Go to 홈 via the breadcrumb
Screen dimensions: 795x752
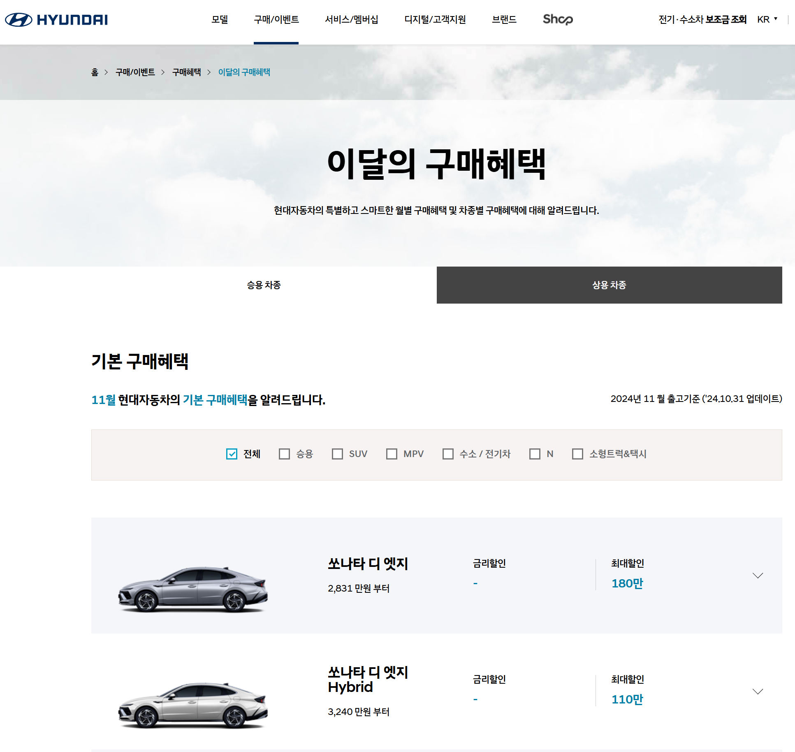pyautogui.click(x=95, y=72)
